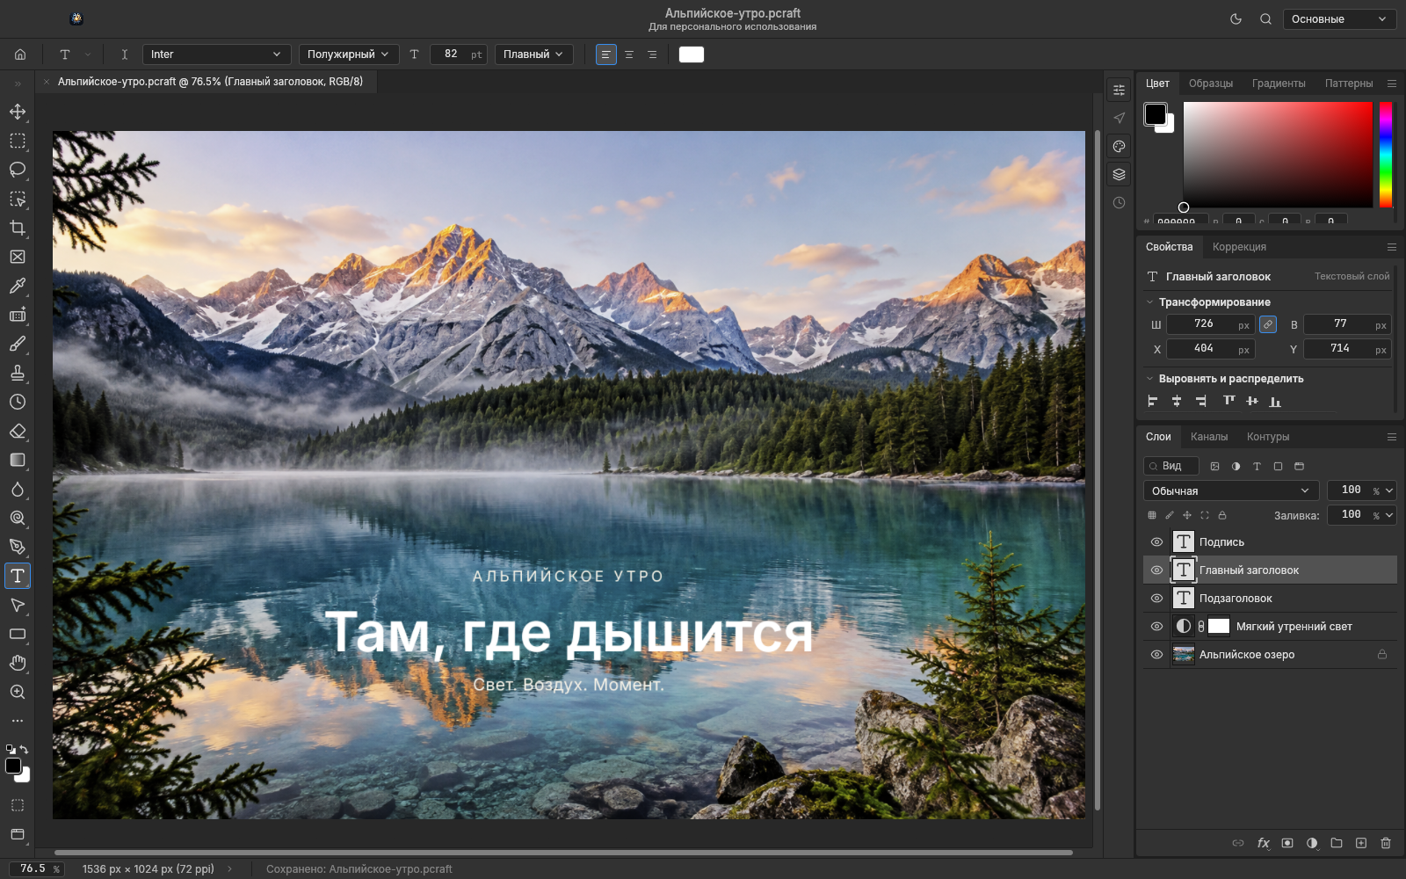Add layer style with fx icon
Image resolution: width=1406 pixels, height=879 pixels.
click(x=1263, y=843)
